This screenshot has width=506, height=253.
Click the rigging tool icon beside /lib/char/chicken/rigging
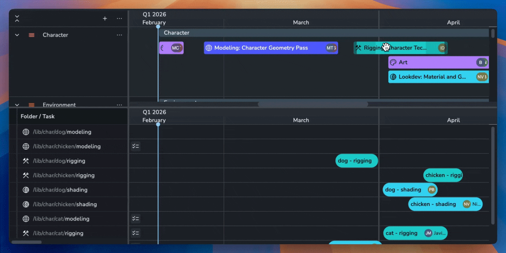point(26,175)
